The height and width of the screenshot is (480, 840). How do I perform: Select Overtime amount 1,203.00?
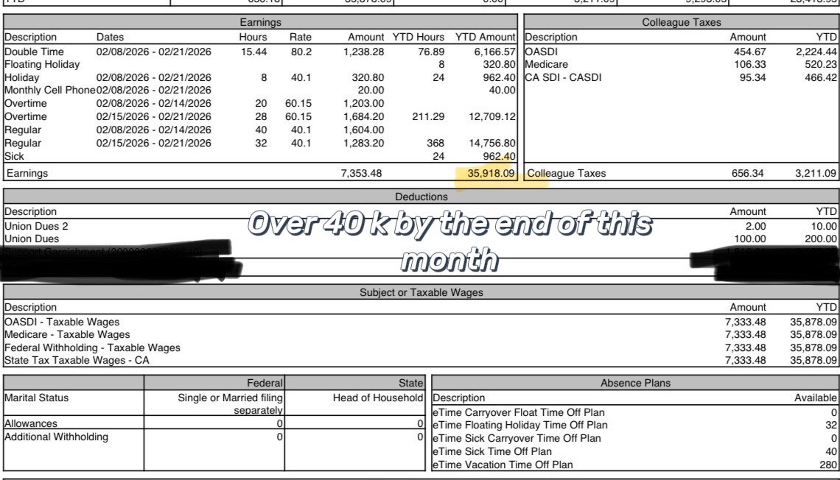pos(363,103)
